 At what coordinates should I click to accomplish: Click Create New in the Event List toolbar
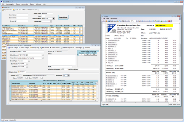(x=17, y=10)
